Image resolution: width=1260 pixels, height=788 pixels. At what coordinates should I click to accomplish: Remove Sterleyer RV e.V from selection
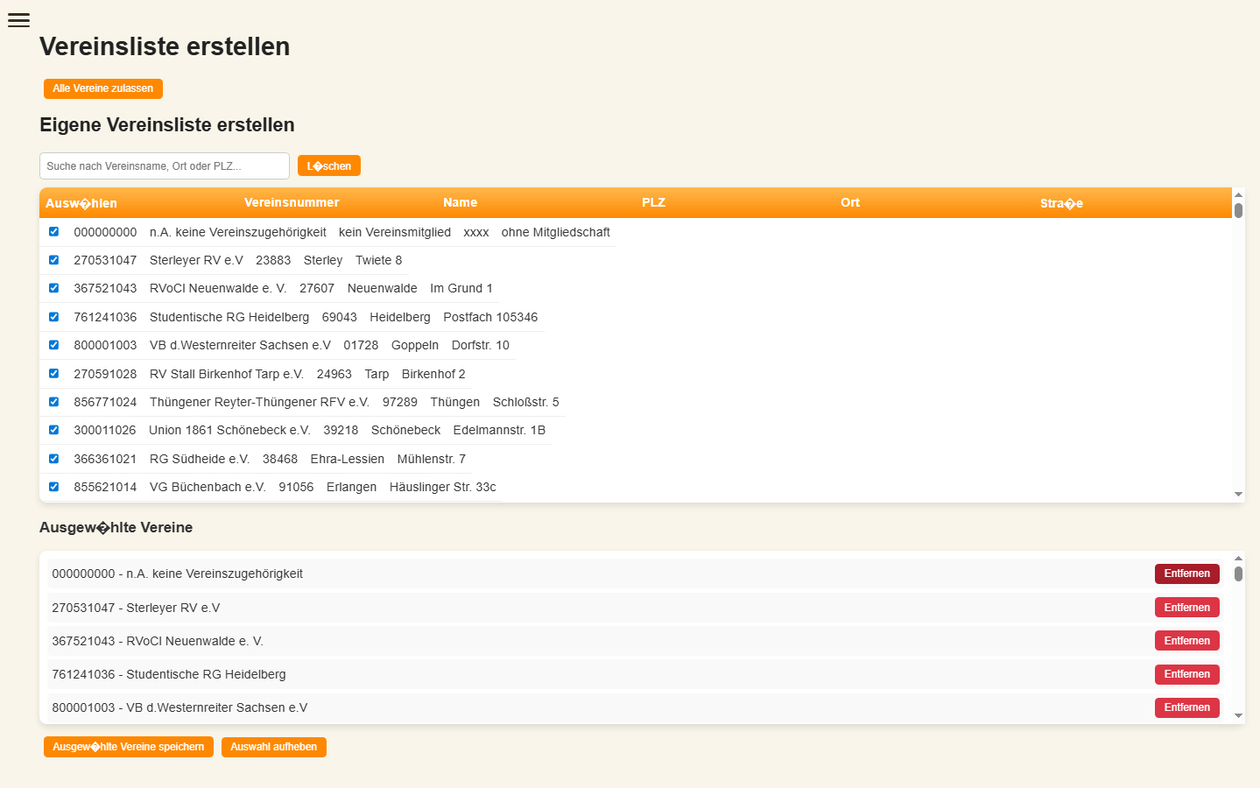pyautogui.click(x=1186, y=608)
